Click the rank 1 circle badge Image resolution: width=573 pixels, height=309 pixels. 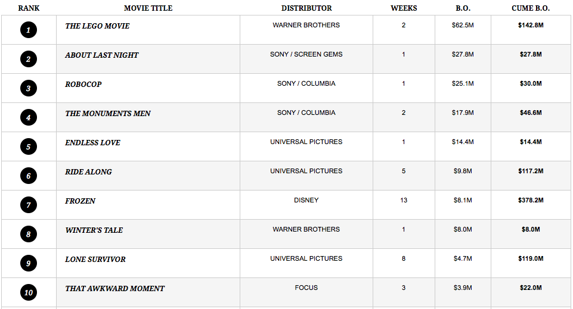pyautogui.click(x=29, y=30)
